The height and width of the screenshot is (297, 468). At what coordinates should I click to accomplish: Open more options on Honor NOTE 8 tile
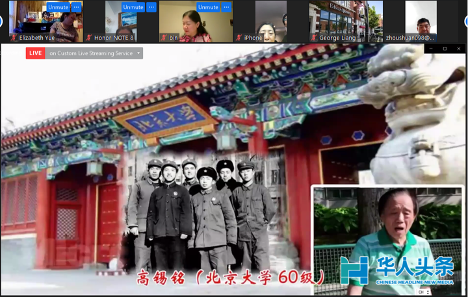[151, 7]
